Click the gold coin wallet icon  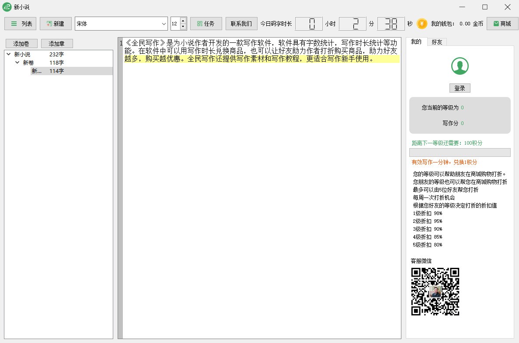tap(421, 24)
